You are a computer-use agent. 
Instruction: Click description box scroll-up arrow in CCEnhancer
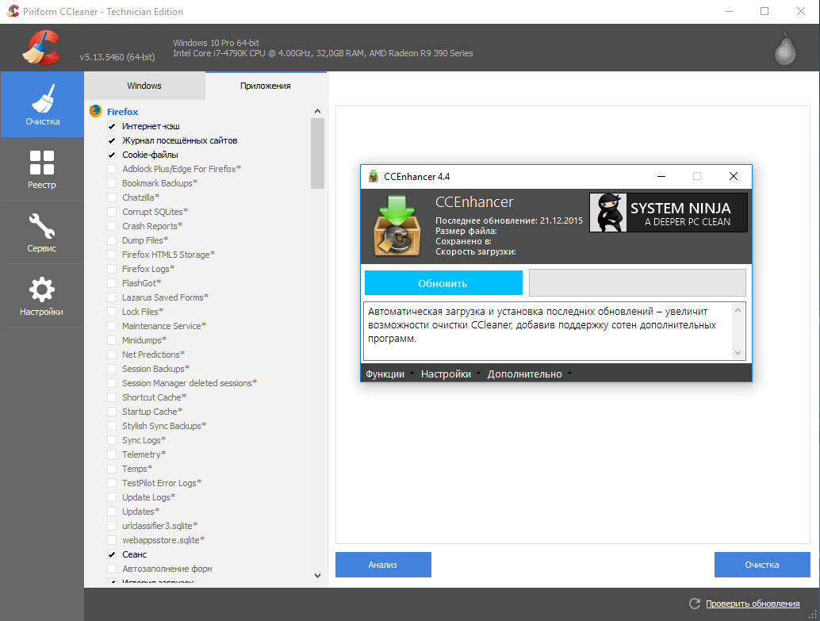[x=738, y=310]
